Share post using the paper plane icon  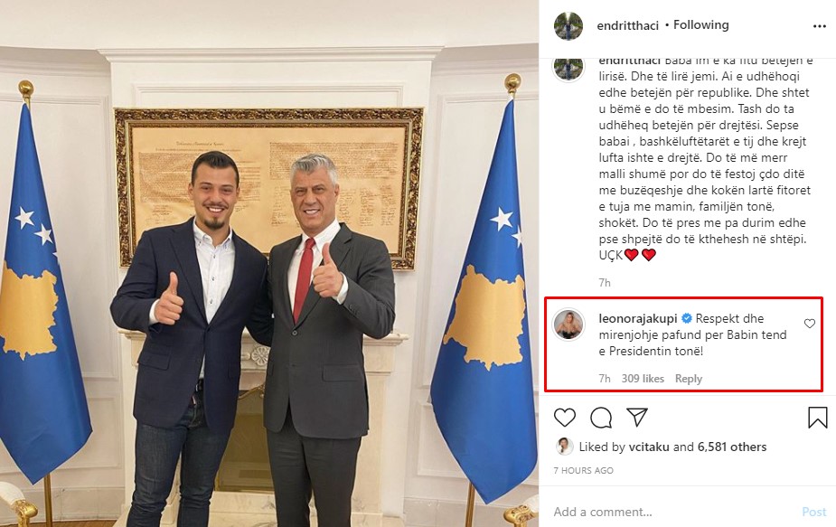point(636,417)
